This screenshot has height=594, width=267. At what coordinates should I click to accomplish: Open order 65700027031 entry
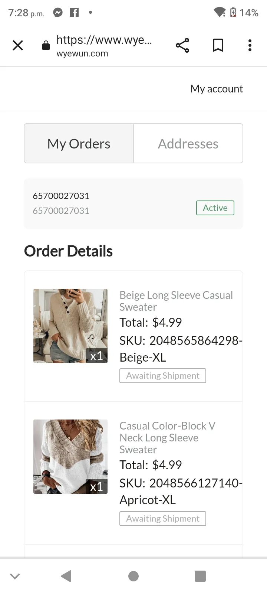[x=133, y=203]
